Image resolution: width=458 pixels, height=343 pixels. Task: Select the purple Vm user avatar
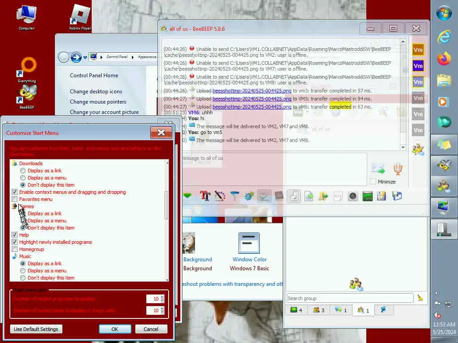418,66
